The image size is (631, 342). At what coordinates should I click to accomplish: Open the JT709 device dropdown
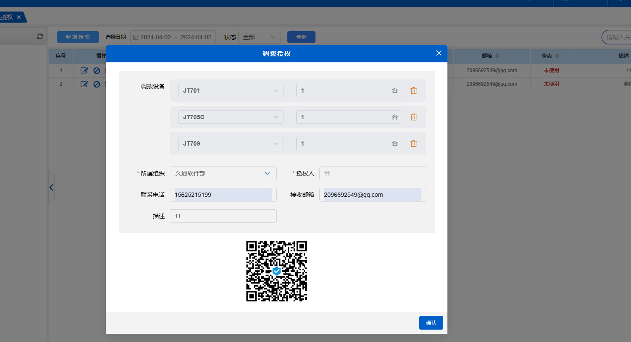point(231,143)
